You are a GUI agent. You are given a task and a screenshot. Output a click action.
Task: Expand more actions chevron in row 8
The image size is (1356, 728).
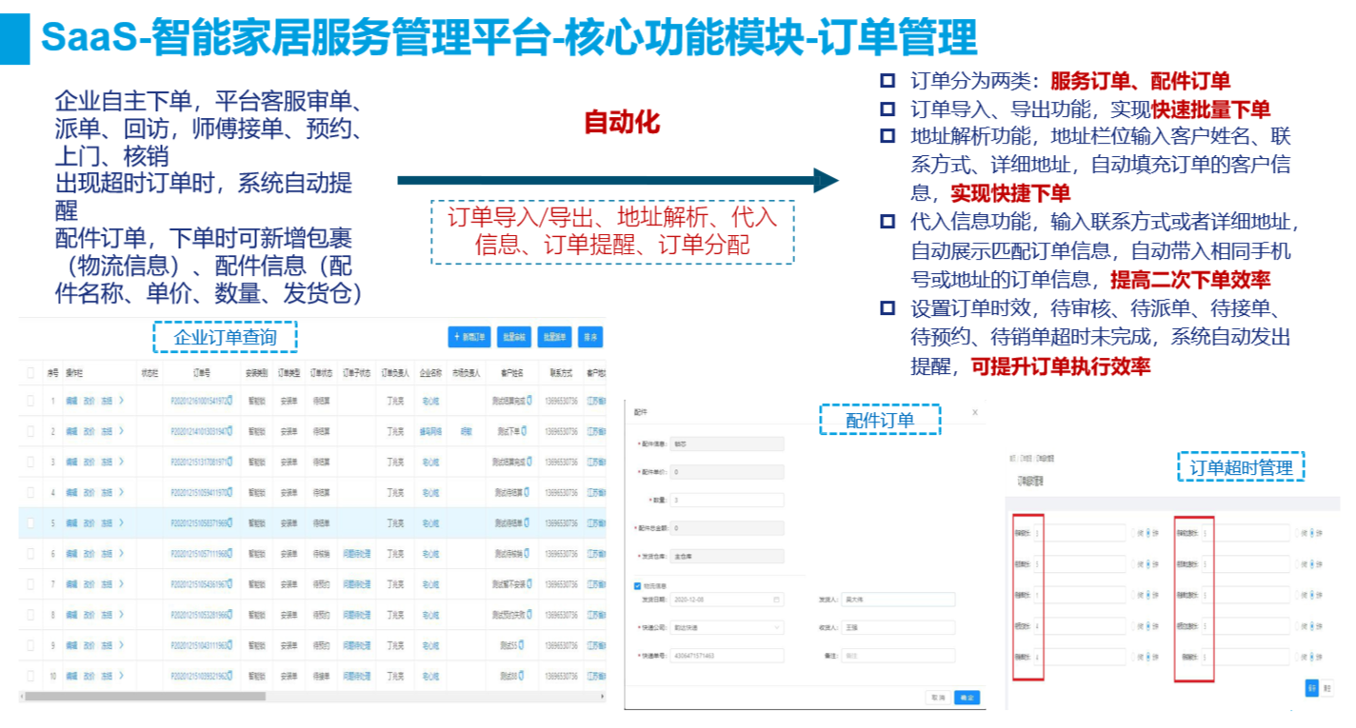pyautogui.click(x=122, y=615)
